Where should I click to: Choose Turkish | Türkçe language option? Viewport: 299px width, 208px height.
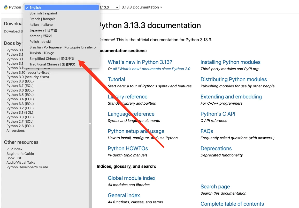[x=62, y=53]
